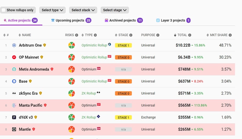The height and width of the screenshot is (139, 242).
Task: Switch to the Active projects tab
Action: click(21, 20)
